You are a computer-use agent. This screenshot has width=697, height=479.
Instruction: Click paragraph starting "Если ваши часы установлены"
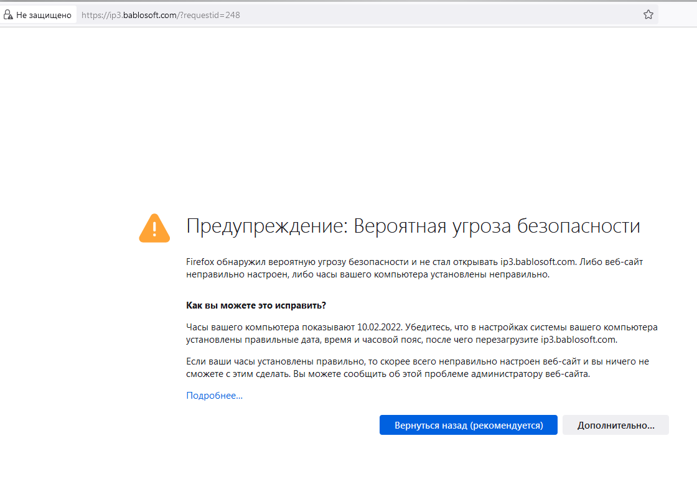pyautogui.click(x=418, y=368)
